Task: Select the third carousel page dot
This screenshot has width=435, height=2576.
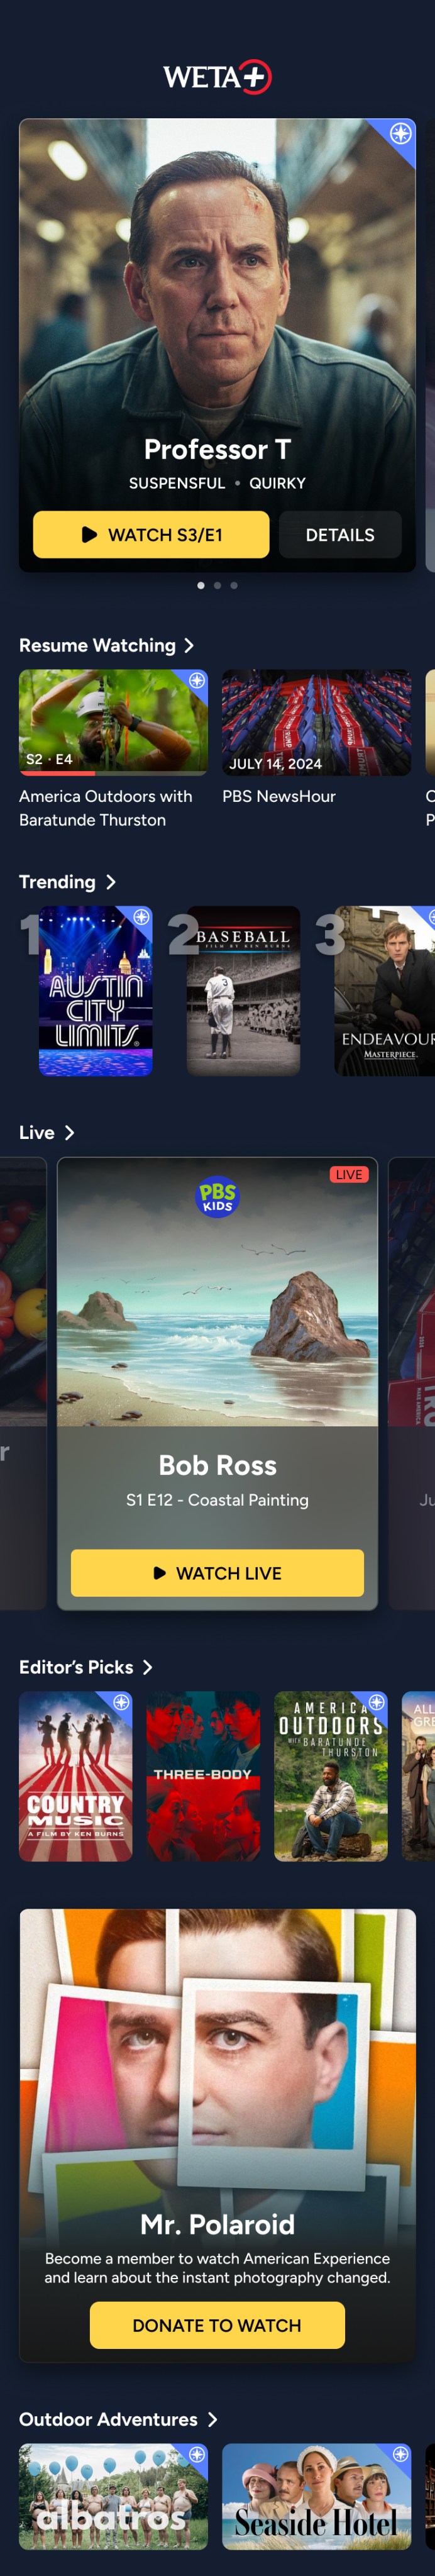Action: [x=234, y=585]
